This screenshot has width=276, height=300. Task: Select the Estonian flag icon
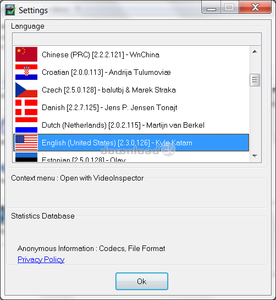[x=26, y=157]
